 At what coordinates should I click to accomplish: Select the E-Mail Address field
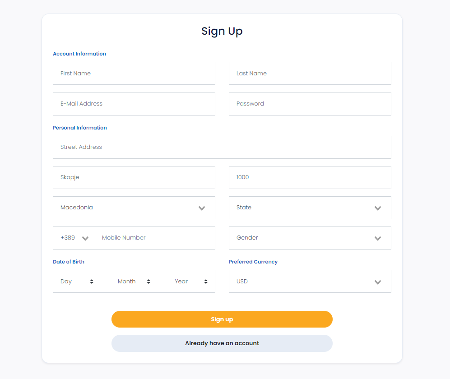pos(134,104)
